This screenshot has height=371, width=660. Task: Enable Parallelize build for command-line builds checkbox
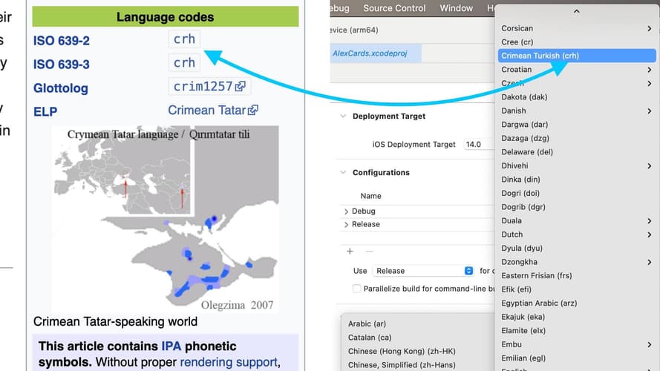coord(357,289)
